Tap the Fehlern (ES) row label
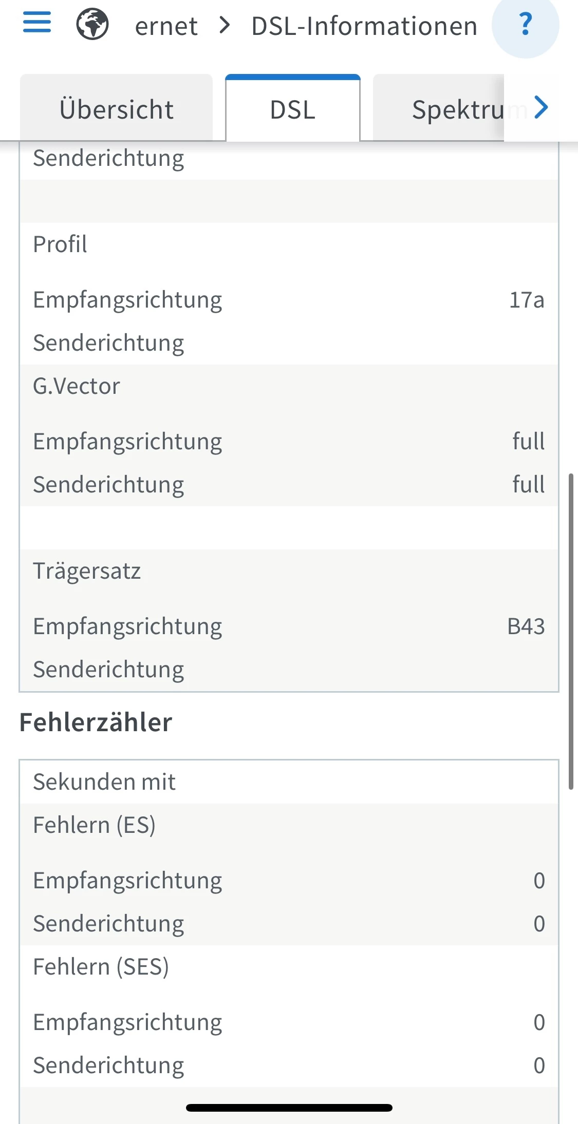The image size is (578, 1124). pos(94,825)
